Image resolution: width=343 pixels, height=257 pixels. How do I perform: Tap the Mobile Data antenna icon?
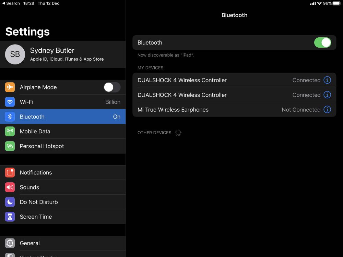(10, 132)
